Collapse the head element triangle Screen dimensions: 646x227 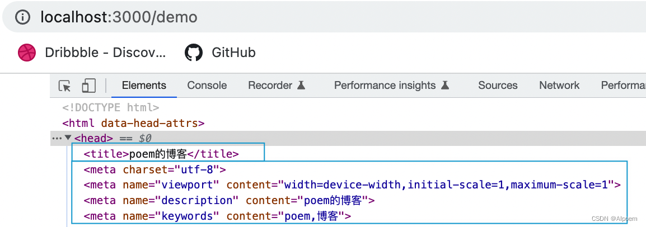point(68,138)
